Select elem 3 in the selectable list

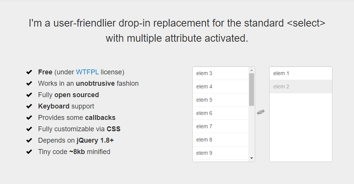tap(220, 74)
